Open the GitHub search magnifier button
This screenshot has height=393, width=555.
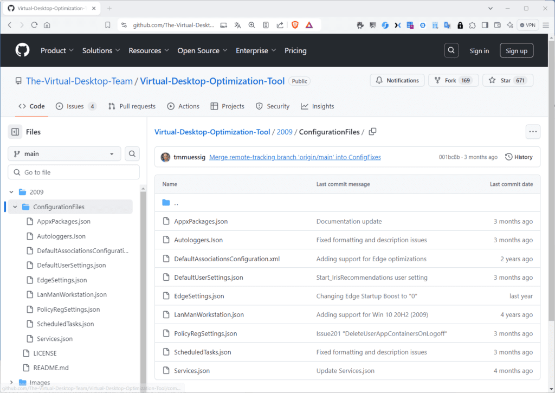(x=451, y=50)
